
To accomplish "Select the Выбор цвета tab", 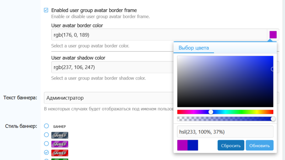I will tap(193, 48).
